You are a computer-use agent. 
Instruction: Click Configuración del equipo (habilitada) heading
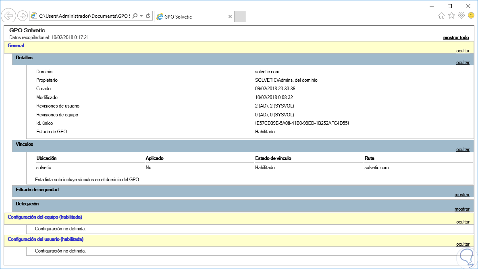(x=45, y=217)
